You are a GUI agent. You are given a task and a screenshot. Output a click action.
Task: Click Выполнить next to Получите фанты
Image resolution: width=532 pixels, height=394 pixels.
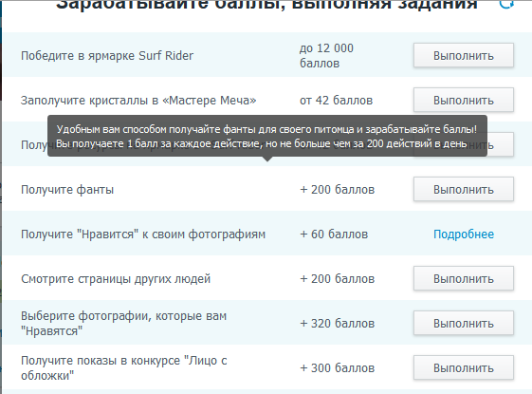click(x=463, y=189)
